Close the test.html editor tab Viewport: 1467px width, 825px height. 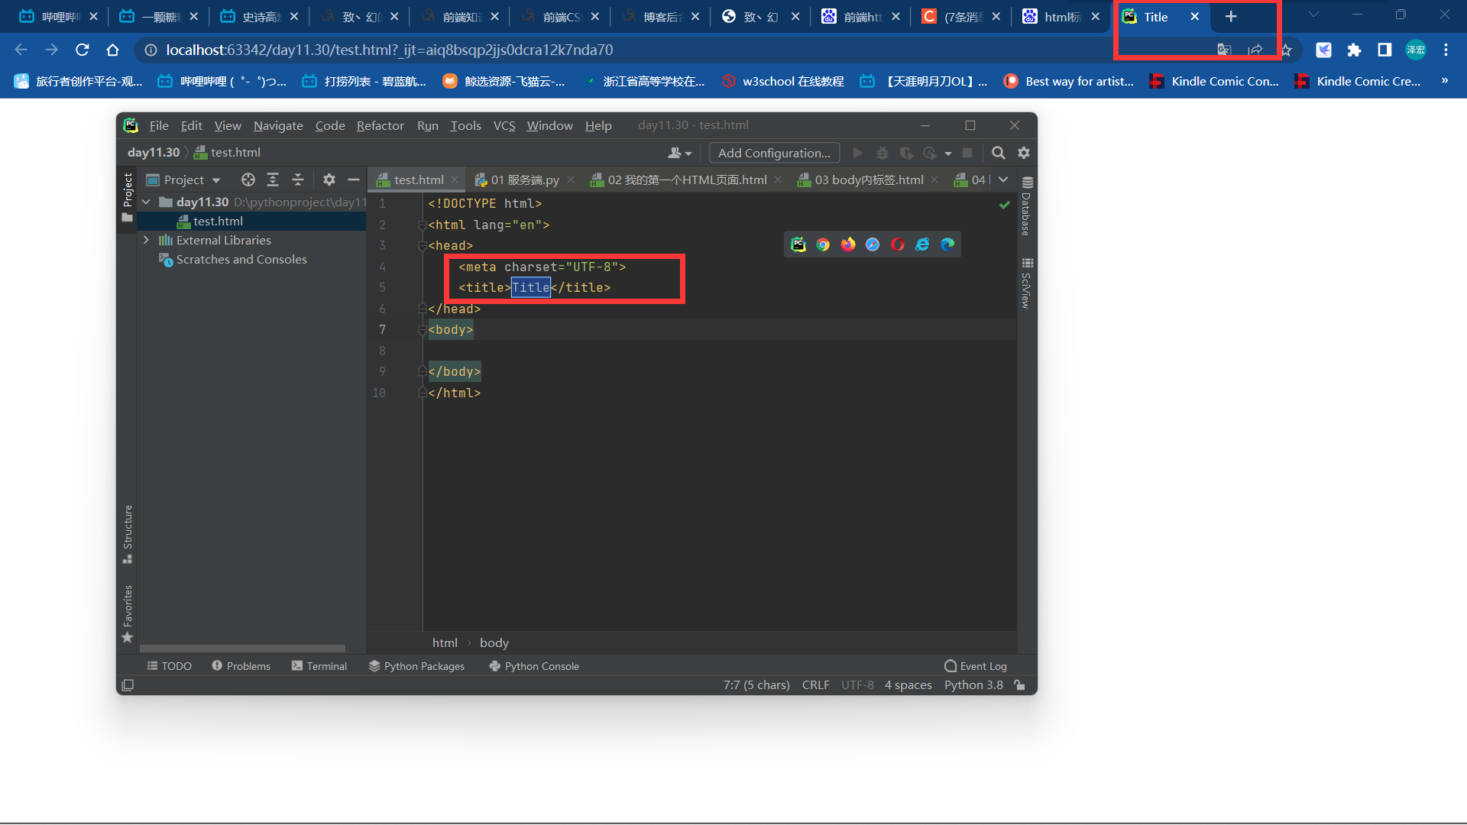pos(455,180)
